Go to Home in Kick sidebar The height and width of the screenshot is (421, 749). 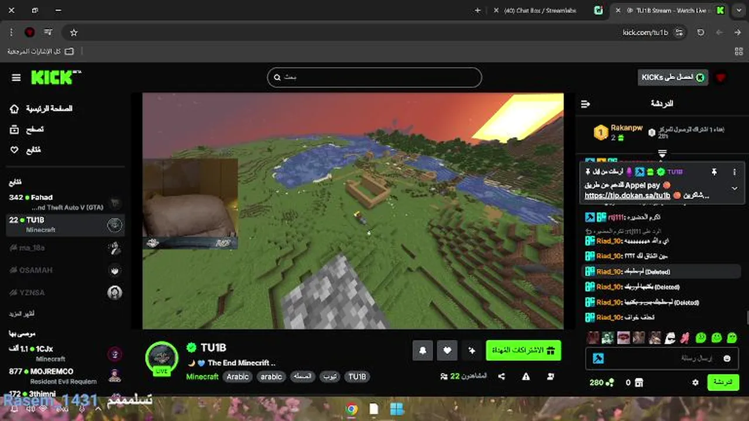[41, 109]
